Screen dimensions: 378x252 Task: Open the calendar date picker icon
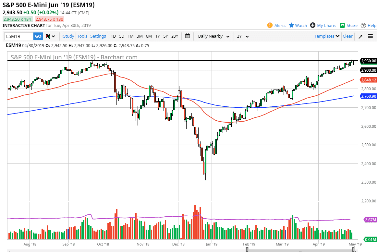click(x=188, y=36)
